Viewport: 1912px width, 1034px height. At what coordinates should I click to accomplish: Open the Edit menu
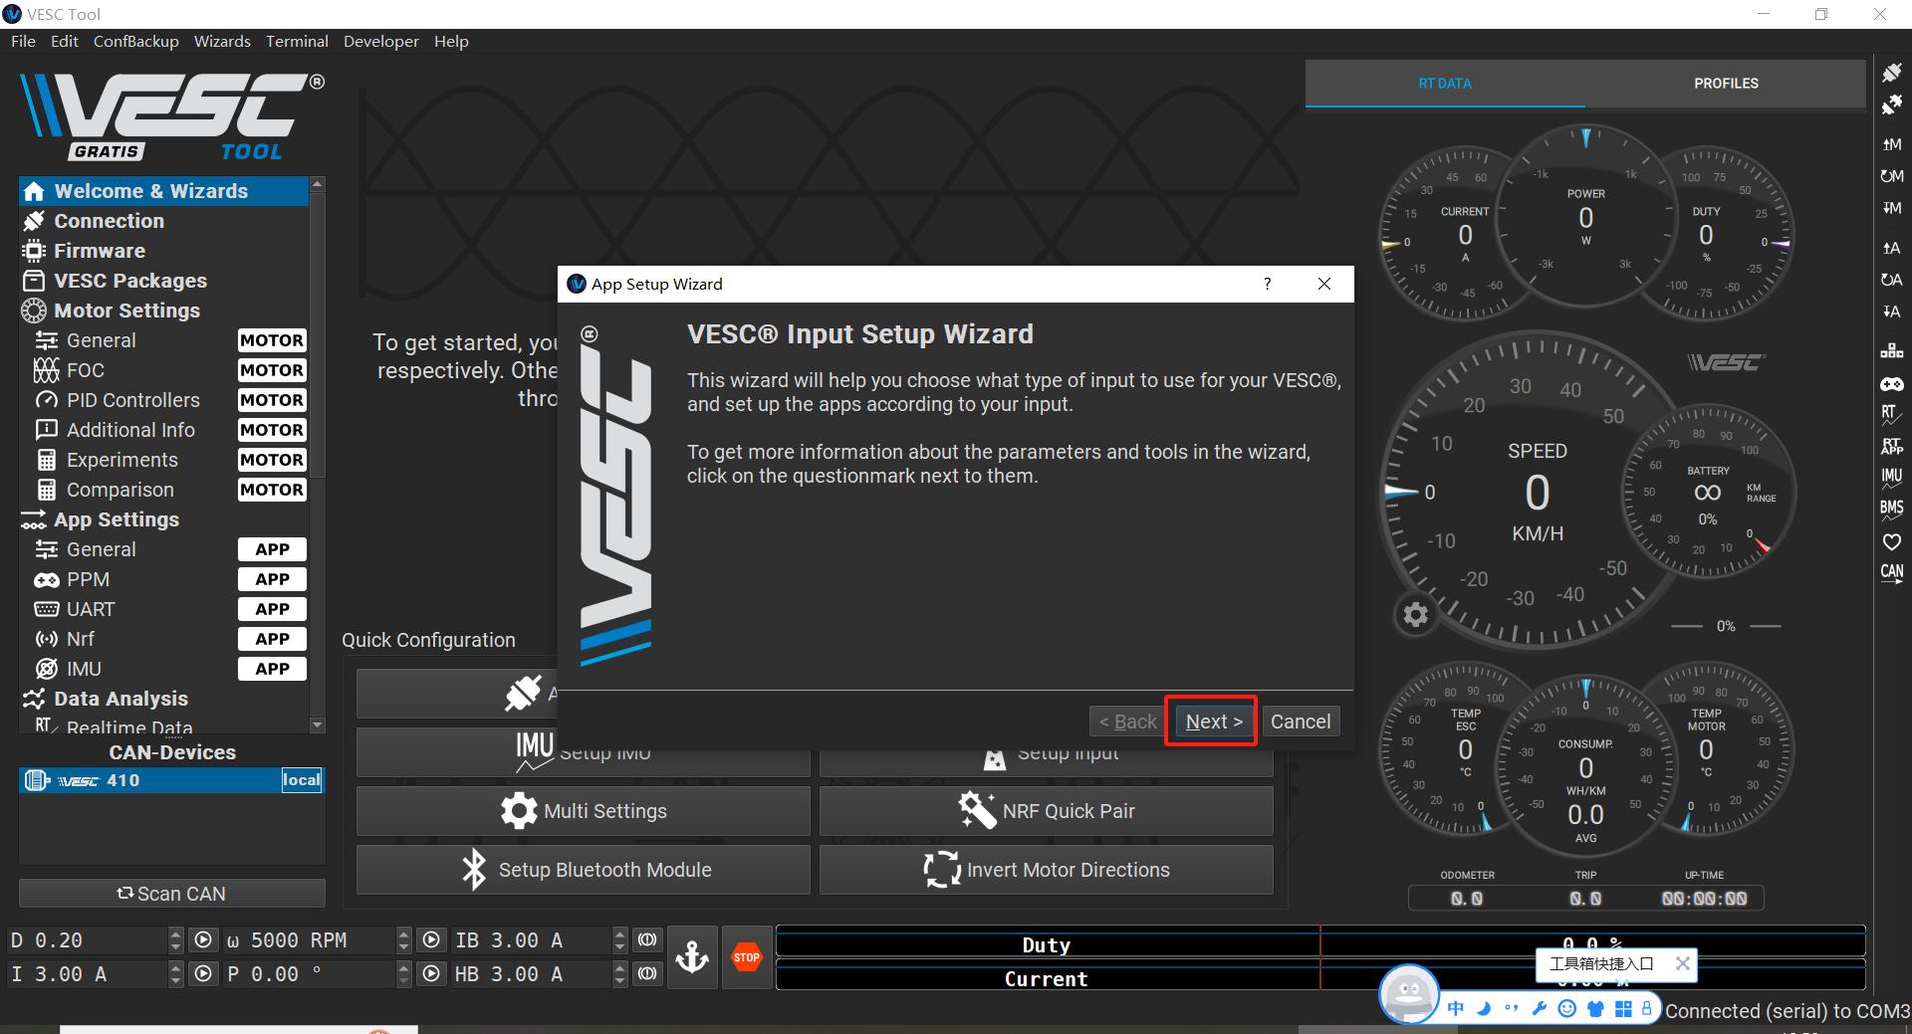[x=65, y=41]
